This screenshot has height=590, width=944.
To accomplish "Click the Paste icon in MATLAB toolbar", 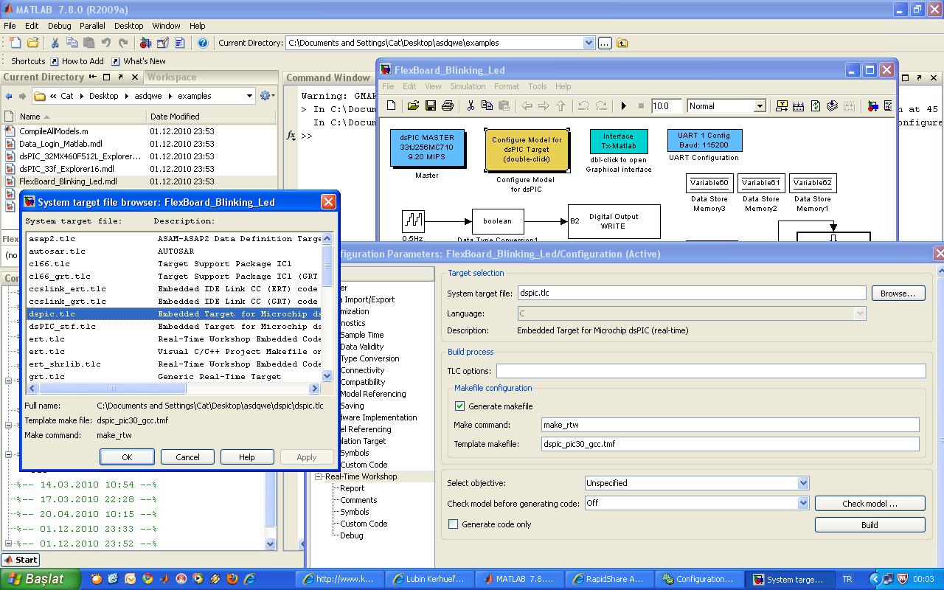I will (x=88, y=44).
